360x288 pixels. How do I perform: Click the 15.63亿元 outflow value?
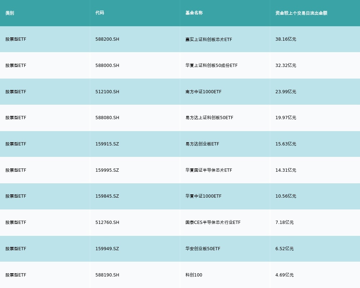tap(286, 144)
